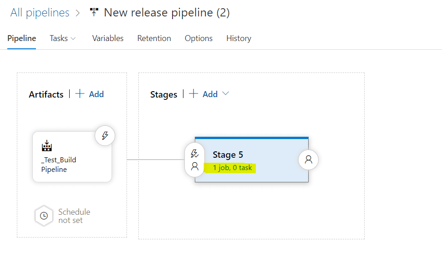The width and height of the screenshot is (442, 274).
Task: Expand the Stages Add dropdown chevron
Action: click(225, 94)
